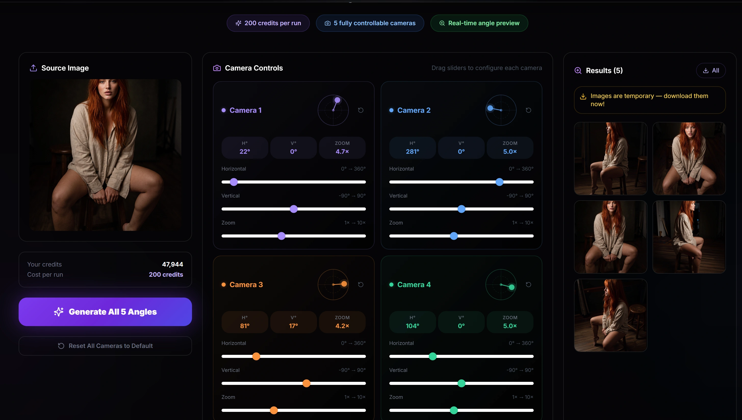Click the Results magnifier icon

pyautogui.click(x=578, y=71)
